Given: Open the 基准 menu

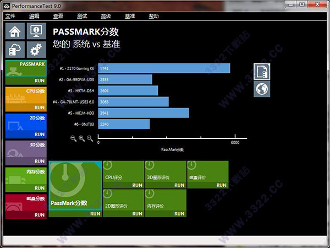Looking at the screenshot, I should tap(130, 16).
